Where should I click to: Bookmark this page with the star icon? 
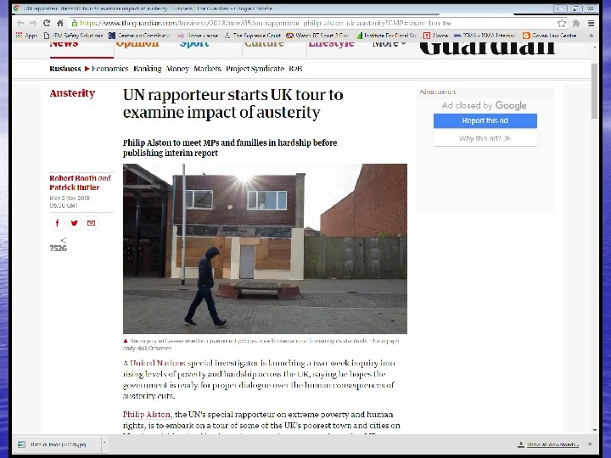(x=562, y=24)
